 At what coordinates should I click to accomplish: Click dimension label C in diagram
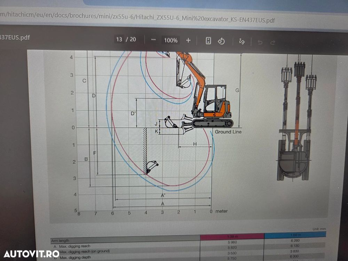(x=84, y=81)
